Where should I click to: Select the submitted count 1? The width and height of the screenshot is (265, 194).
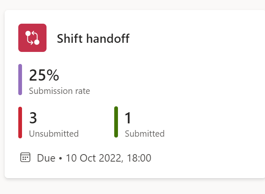coord(128,118)
